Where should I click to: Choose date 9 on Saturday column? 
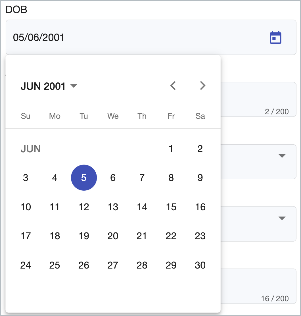(200, 178)
